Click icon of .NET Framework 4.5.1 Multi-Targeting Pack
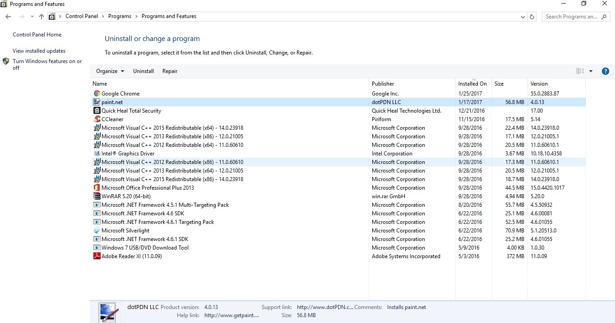This screenshot has height=323, width=615. coord(97,205)
